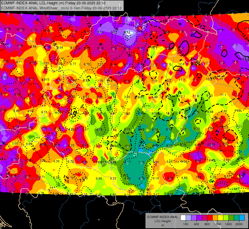Click the grid value '7.19'

(100, 81)
